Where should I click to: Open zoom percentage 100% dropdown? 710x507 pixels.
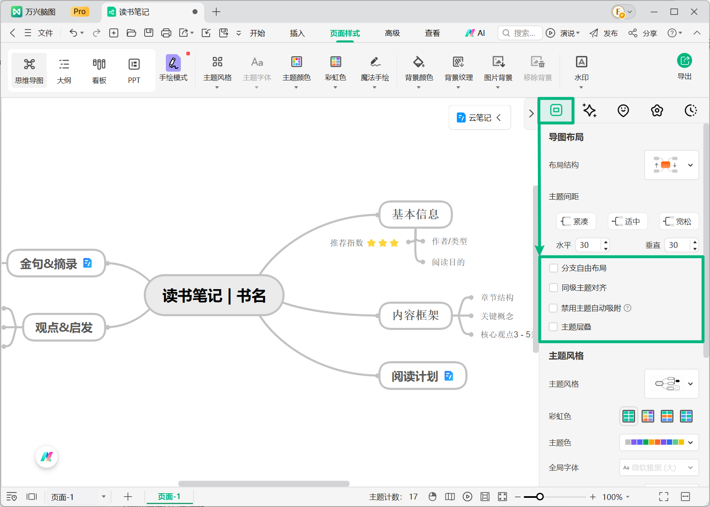tap(616, 497)
